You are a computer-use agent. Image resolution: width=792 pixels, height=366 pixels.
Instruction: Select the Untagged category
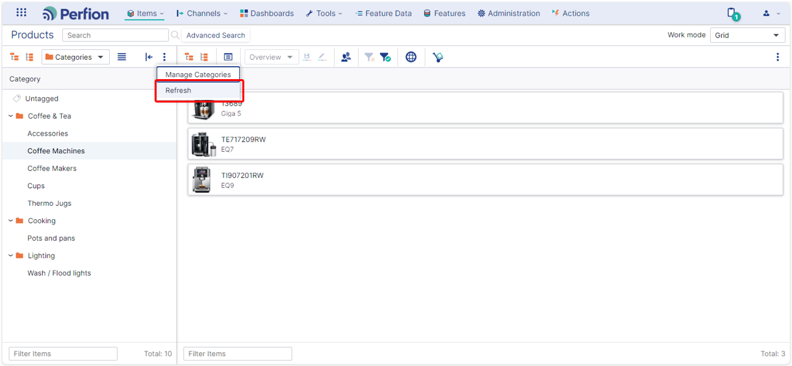pos(42,99)
